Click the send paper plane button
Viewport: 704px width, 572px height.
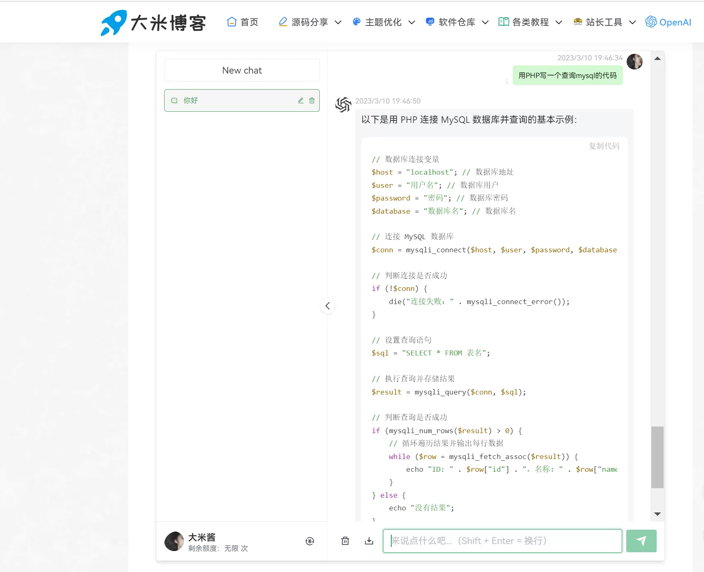pos(641,541)
